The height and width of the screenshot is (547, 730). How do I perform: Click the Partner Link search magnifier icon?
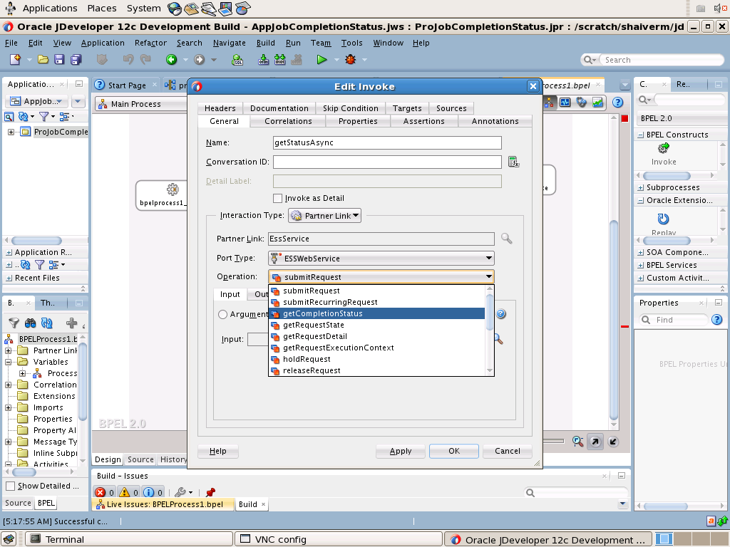pyautogui.click(x=506, y=239)
